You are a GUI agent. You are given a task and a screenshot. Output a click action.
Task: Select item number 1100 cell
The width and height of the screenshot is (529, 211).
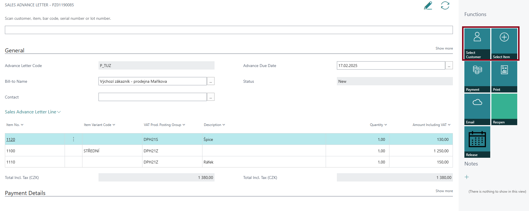35,151
